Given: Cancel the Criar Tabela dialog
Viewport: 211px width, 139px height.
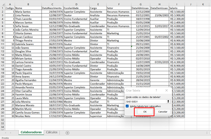Looking at the screenshot, I should pyautogui.click(x=163, y=112).
